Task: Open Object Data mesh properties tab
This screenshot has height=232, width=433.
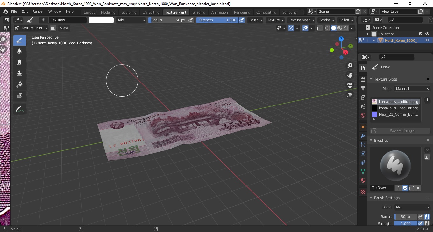Action: tap(363, 171)
